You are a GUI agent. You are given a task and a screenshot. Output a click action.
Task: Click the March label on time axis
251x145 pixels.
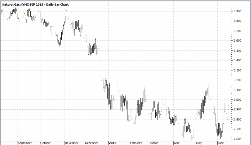coord(154,143)
